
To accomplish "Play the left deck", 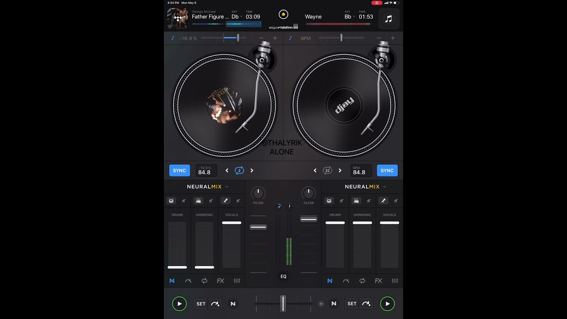I will point(179,303).
